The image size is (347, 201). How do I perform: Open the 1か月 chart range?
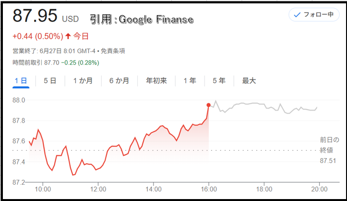tap(83, 81)
